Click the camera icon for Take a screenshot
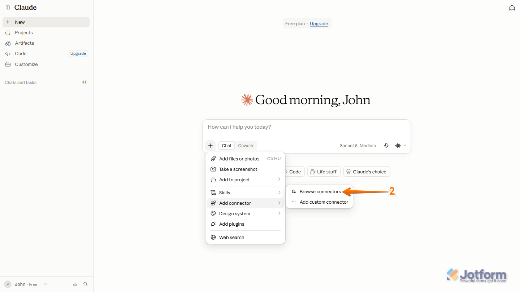This screenshot has width=520, height=292. click(x=213, y=169)
